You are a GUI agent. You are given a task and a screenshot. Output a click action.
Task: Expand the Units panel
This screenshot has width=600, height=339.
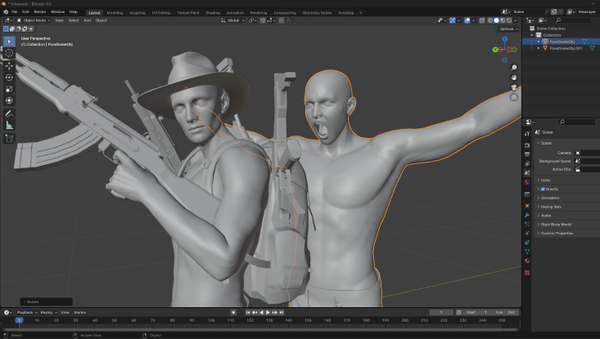(x=545, y=180)
